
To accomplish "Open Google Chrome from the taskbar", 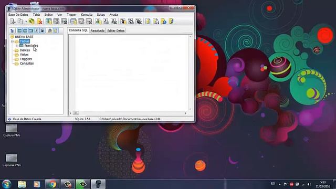I will (52, 184).
